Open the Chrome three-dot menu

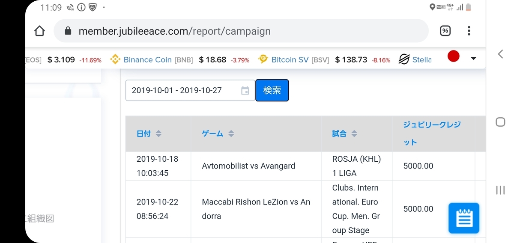click(x=469, y=31)
